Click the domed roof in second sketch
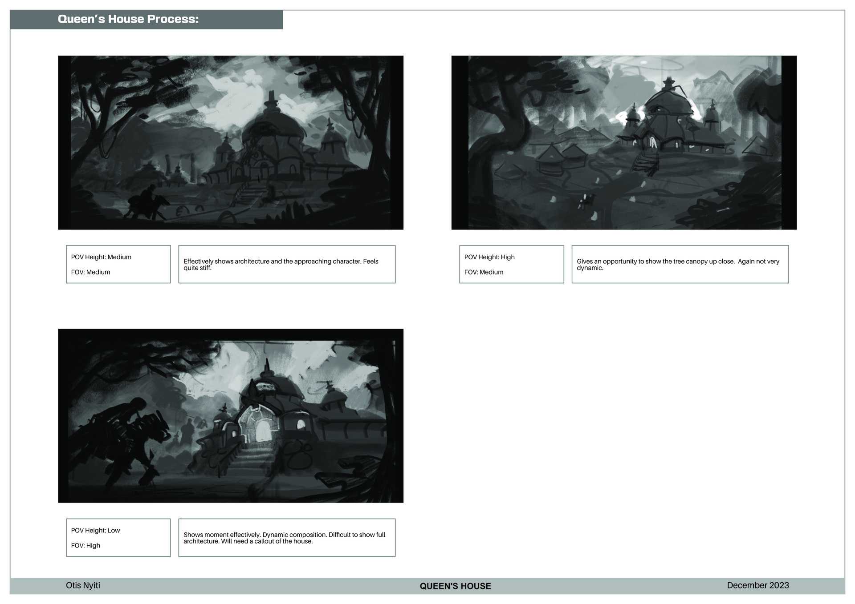The height and width of the screenshot is (604, 855). [x=668, y=103]
